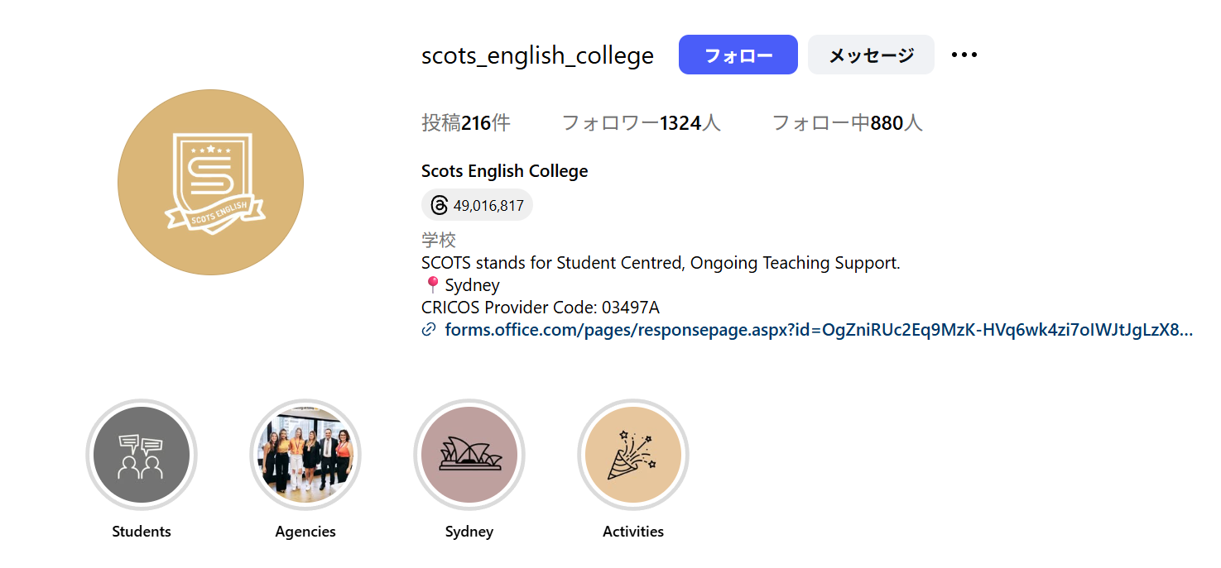The image size is (1221, 568).
Task: Click the scots_english_college username heading
Action: [537, 55]
